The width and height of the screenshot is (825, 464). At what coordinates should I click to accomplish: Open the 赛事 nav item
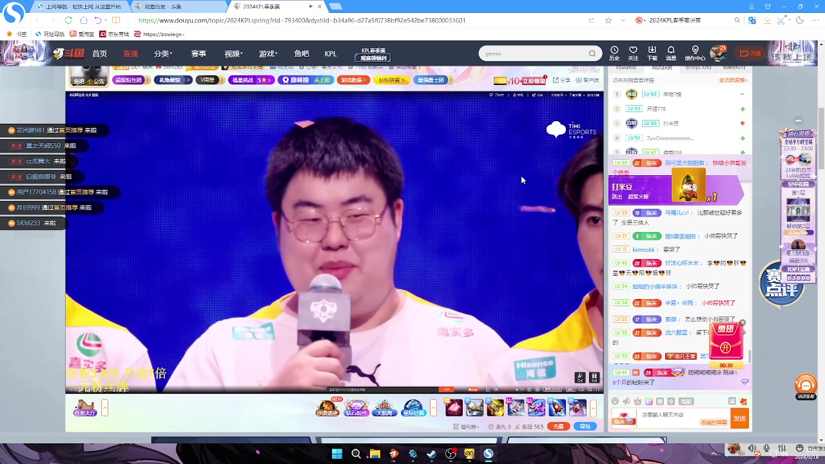pyautogui.click(x=199, y=53)
